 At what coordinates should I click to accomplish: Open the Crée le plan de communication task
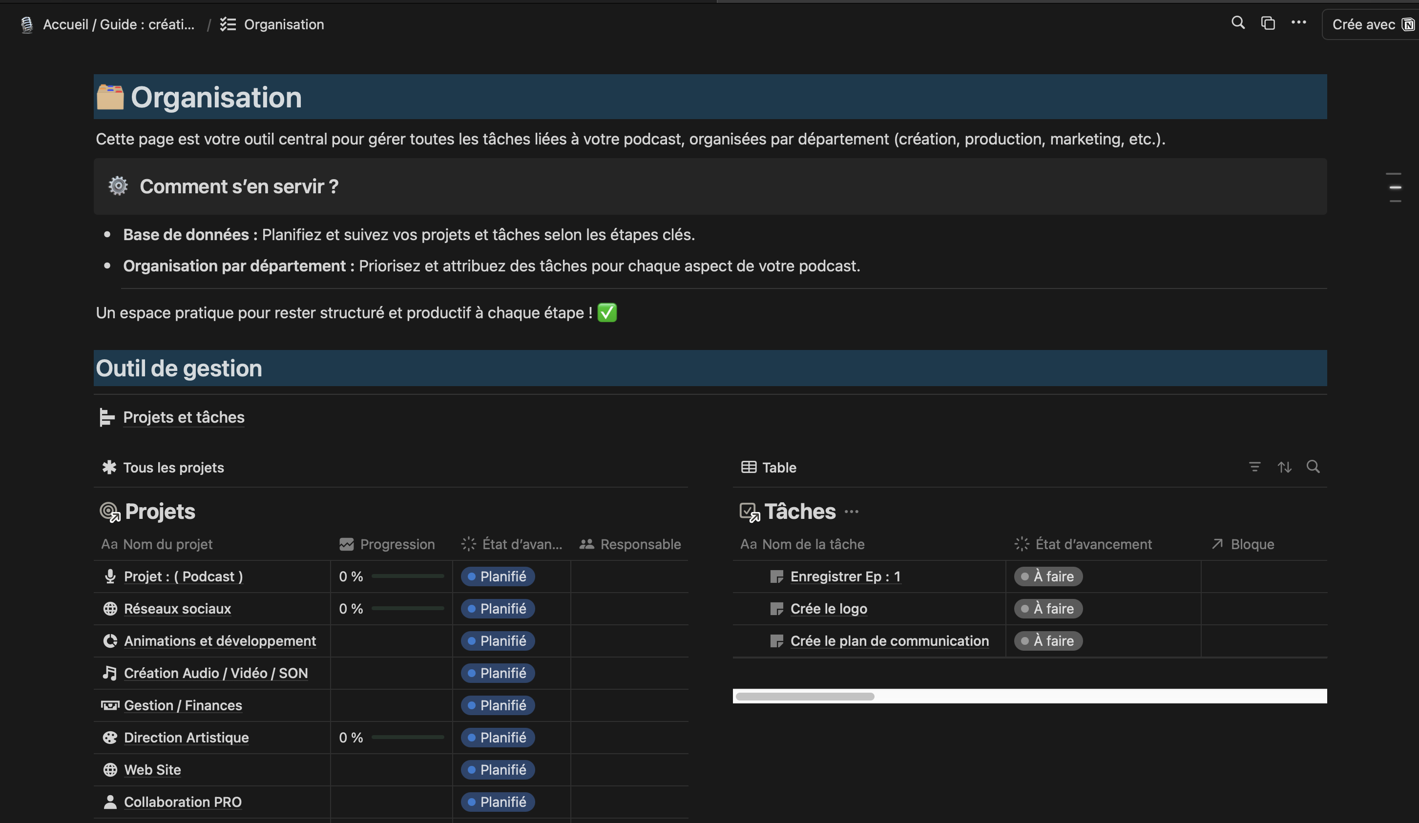coord(889,640)
